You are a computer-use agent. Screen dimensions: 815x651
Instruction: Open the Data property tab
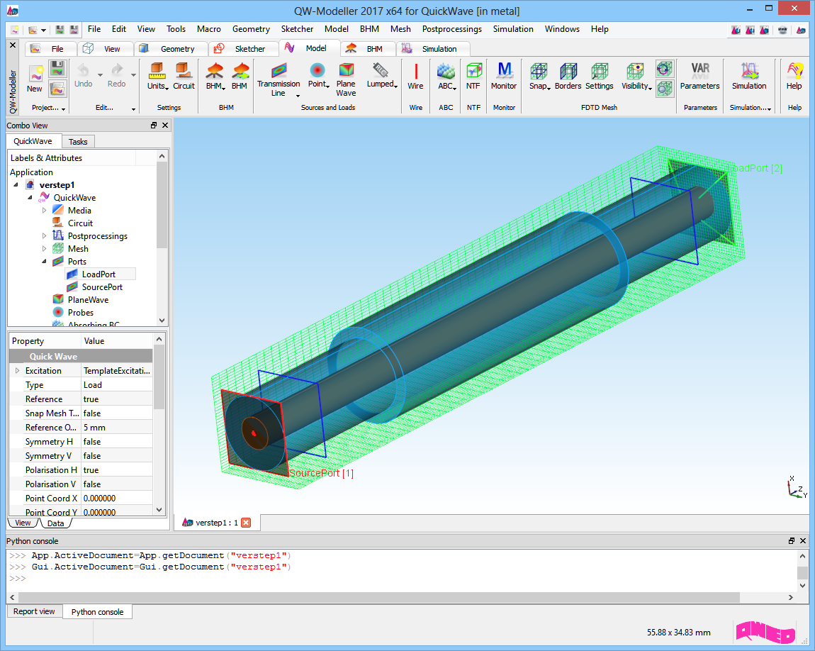click(55, 523)
